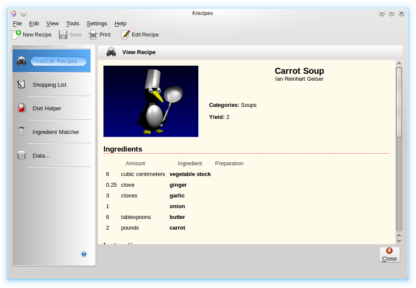Viewport: 416px width, 288px height.
Task: Click the Ingredient column header
Action: point(190,164)
